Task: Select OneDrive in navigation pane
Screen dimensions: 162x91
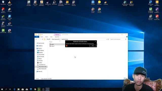Action: coord(39,46)
